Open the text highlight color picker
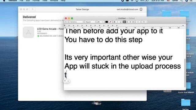This screenshot has height=110, width=196. pyautogui.click(x=110, y=22)
